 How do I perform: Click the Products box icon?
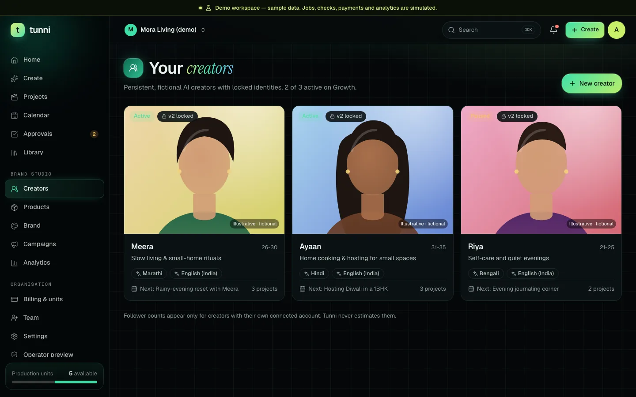(15, 207)
